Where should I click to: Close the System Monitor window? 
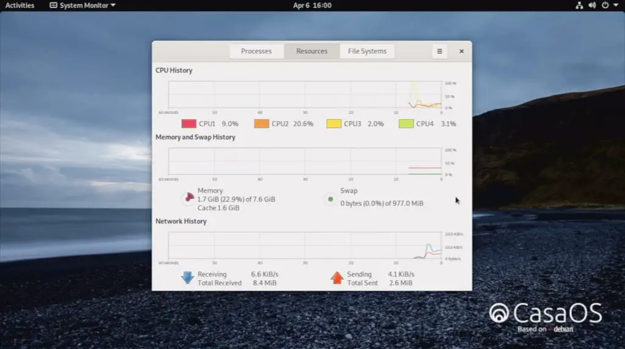tap(461, 51)
